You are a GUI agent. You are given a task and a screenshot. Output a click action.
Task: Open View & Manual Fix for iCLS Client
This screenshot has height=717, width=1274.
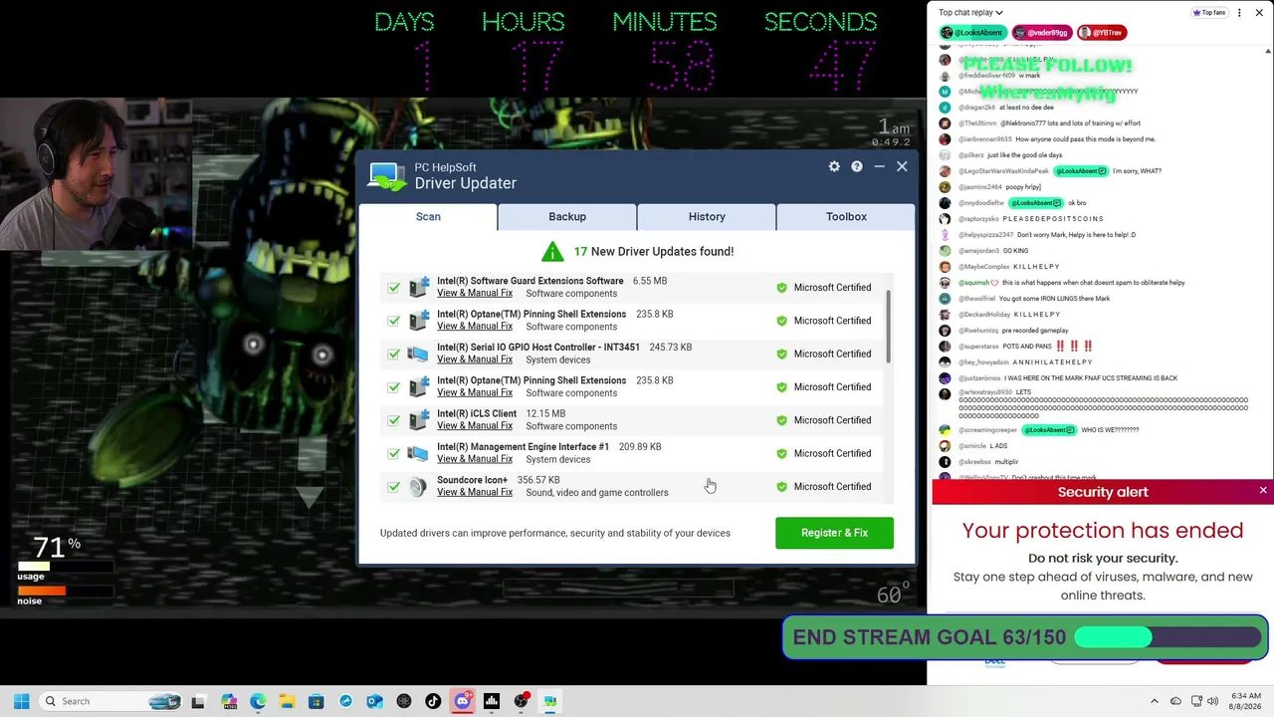point(475,426)
